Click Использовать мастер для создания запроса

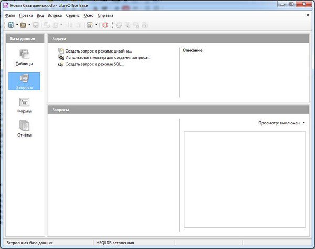107,57
